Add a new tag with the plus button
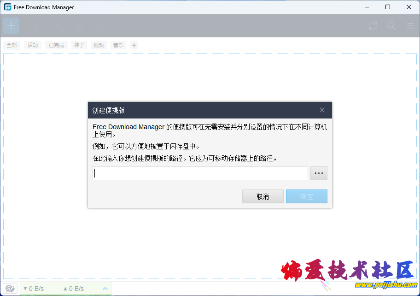420x296 pixels. coord(134,45)
